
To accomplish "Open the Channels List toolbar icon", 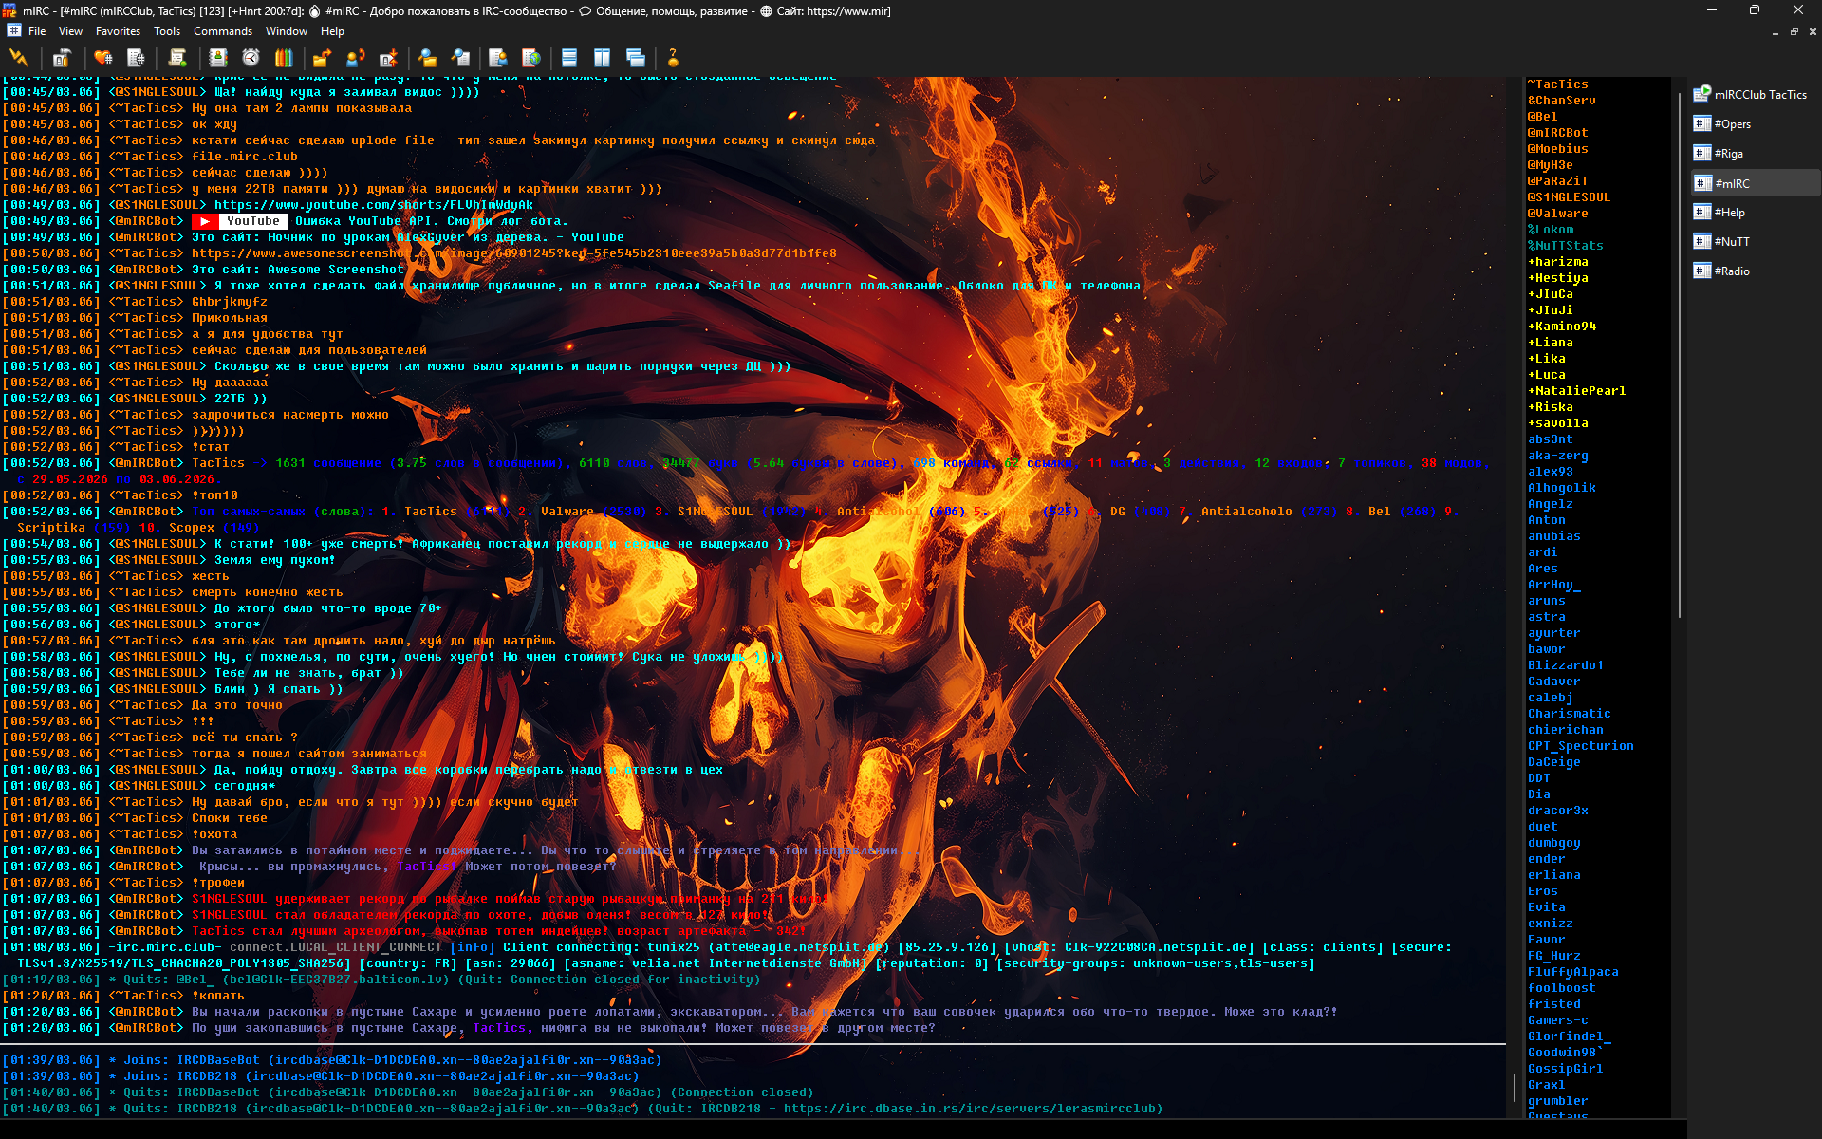I will click(137, 58).
